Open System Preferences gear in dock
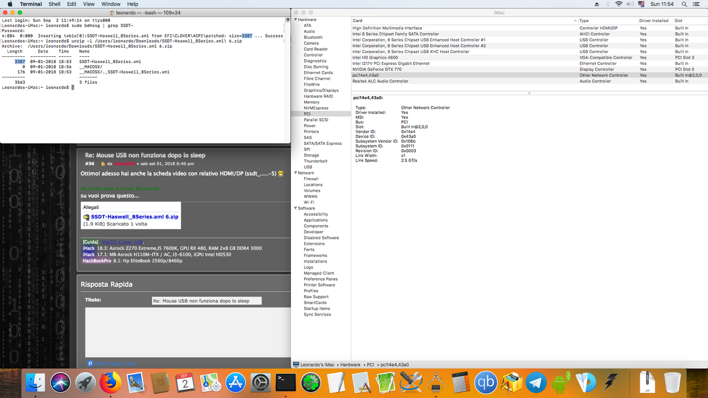 (x=261, y=382)
